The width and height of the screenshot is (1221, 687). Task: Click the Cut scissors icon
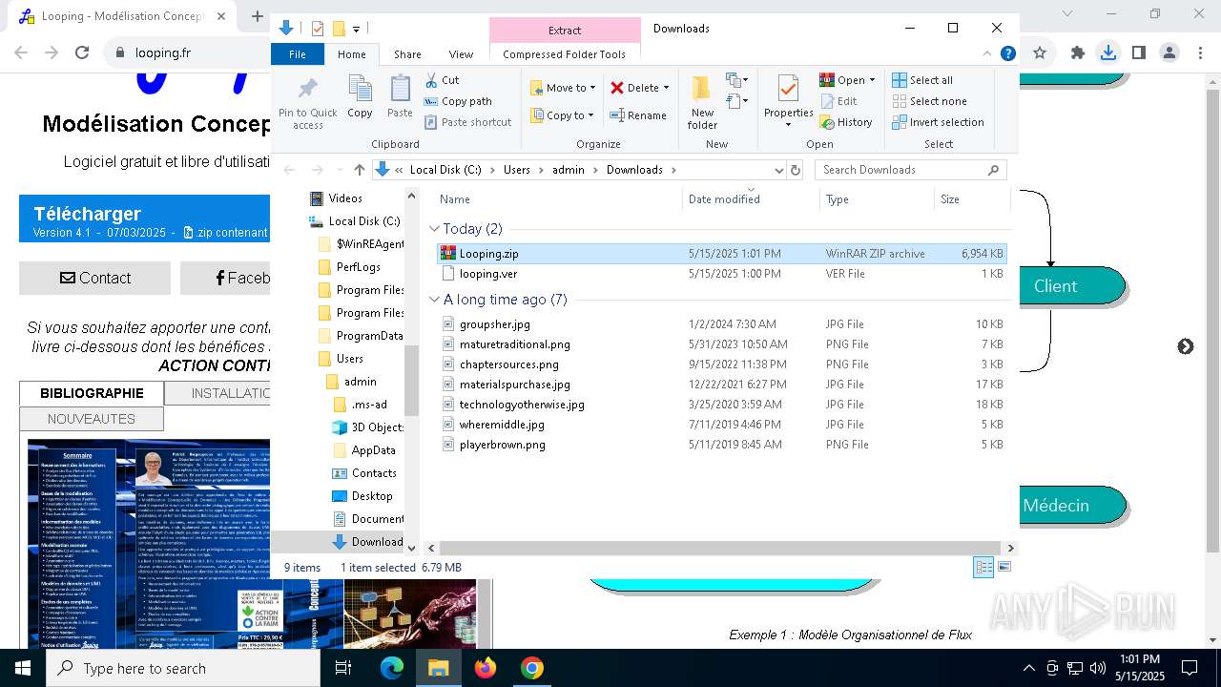[x=431, y=80]
